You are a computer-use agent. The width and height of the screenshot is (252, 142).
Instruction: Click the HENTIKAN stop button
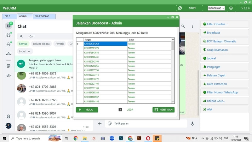[163, 110]
